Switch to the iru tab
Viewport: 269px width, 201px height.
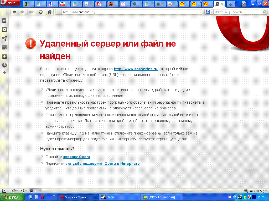[x=113, y=4]
